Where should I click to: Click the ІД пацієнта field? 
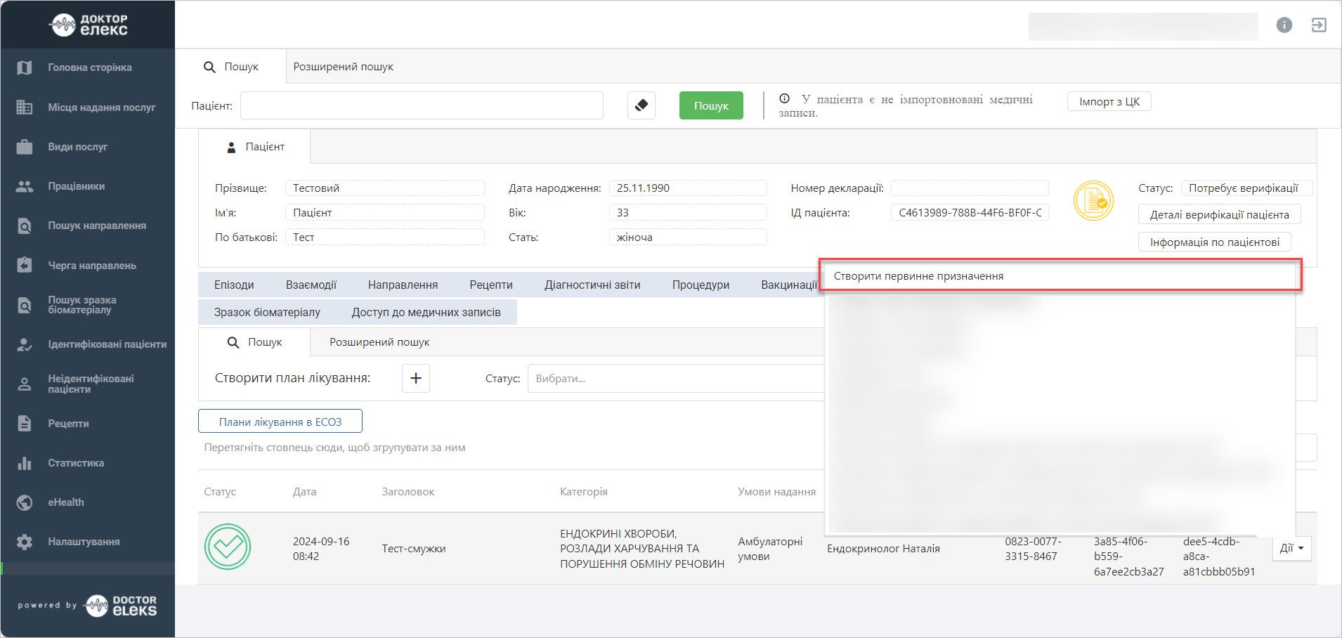coord(970,213)
